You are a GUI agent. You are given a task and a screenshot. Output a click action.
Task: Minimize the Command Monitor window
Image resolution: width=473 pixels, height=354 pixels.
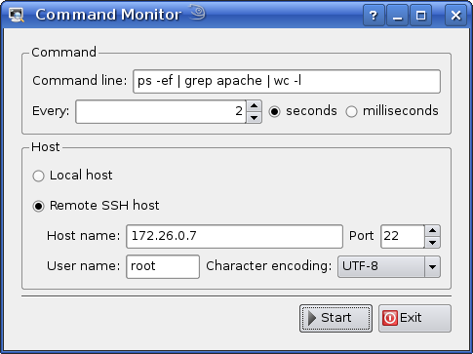pyautogui.click(x=397, y=15)
